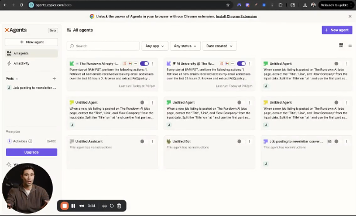Open the browser downloads icon
Image resolution: width=356 pixels, height=216 pixels.
tap(305, 5)
